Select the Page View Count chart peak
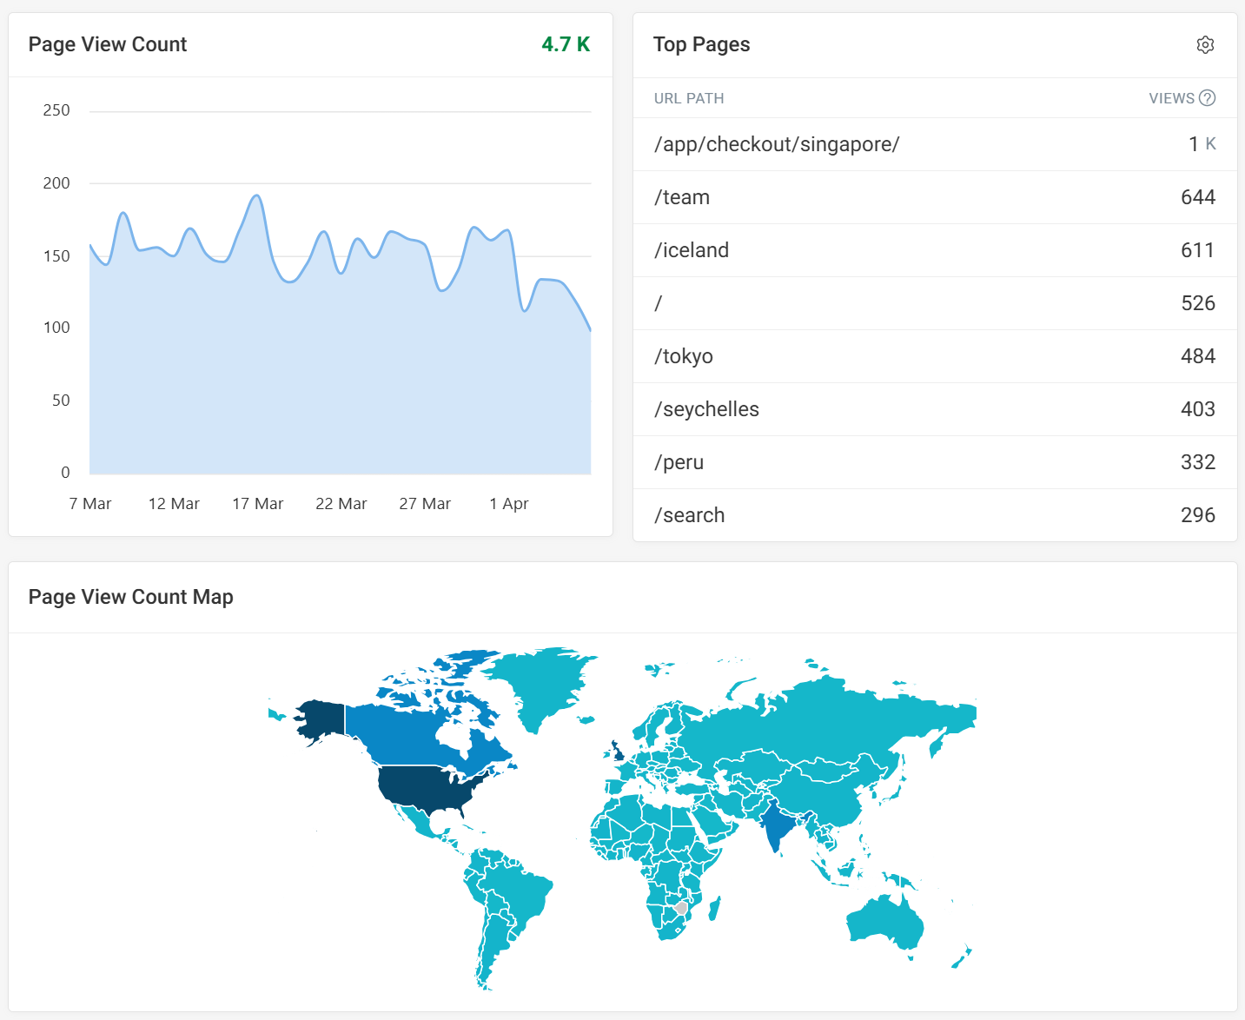1245x1020 pixels. coord(255,196)
